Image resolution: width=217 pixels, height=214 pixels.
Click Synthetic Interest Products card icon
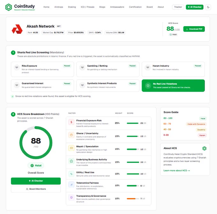82,85
